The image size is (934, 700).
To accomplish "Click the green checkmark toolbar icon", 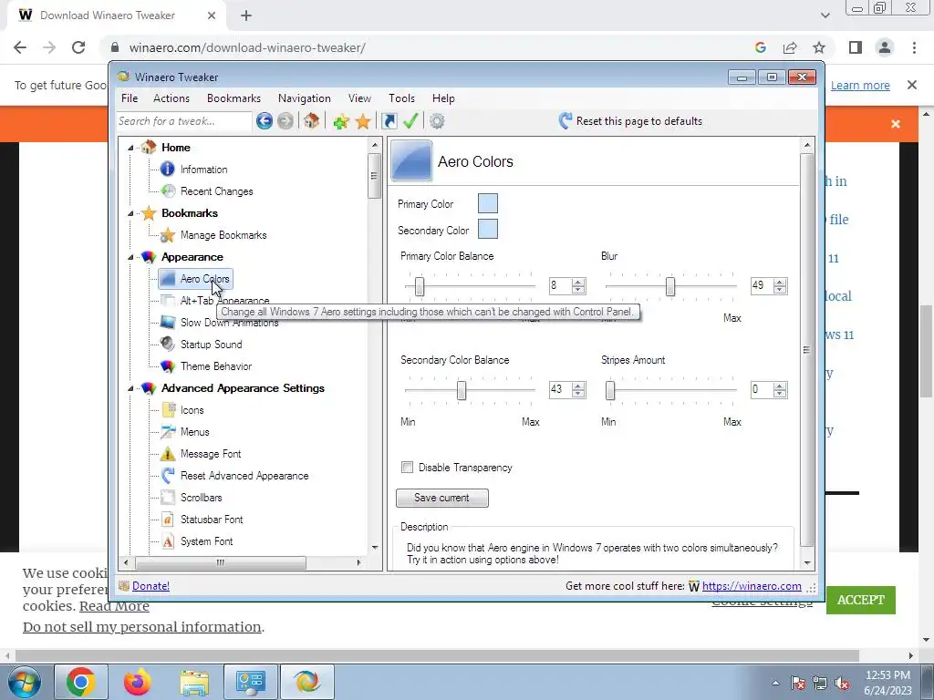I will point(410,121).
